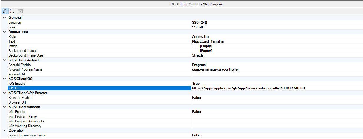Click the Android Program Name value field

(x=215, y=69)
